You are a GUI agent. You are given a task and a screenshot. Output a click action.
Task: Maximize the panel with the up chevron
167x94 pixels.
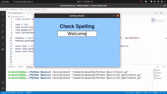tap(162, 67)
